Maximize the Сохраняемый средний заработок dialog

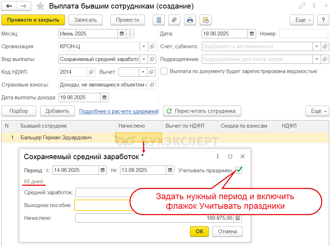pos(230,156)
